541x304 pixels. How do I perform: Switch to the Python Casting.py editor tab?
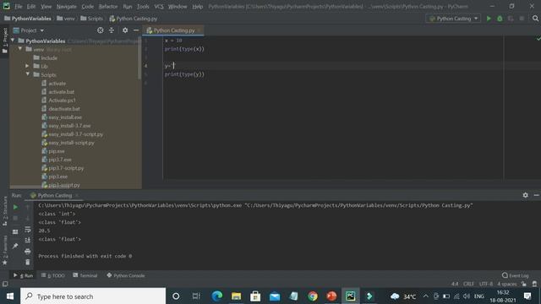173,30
